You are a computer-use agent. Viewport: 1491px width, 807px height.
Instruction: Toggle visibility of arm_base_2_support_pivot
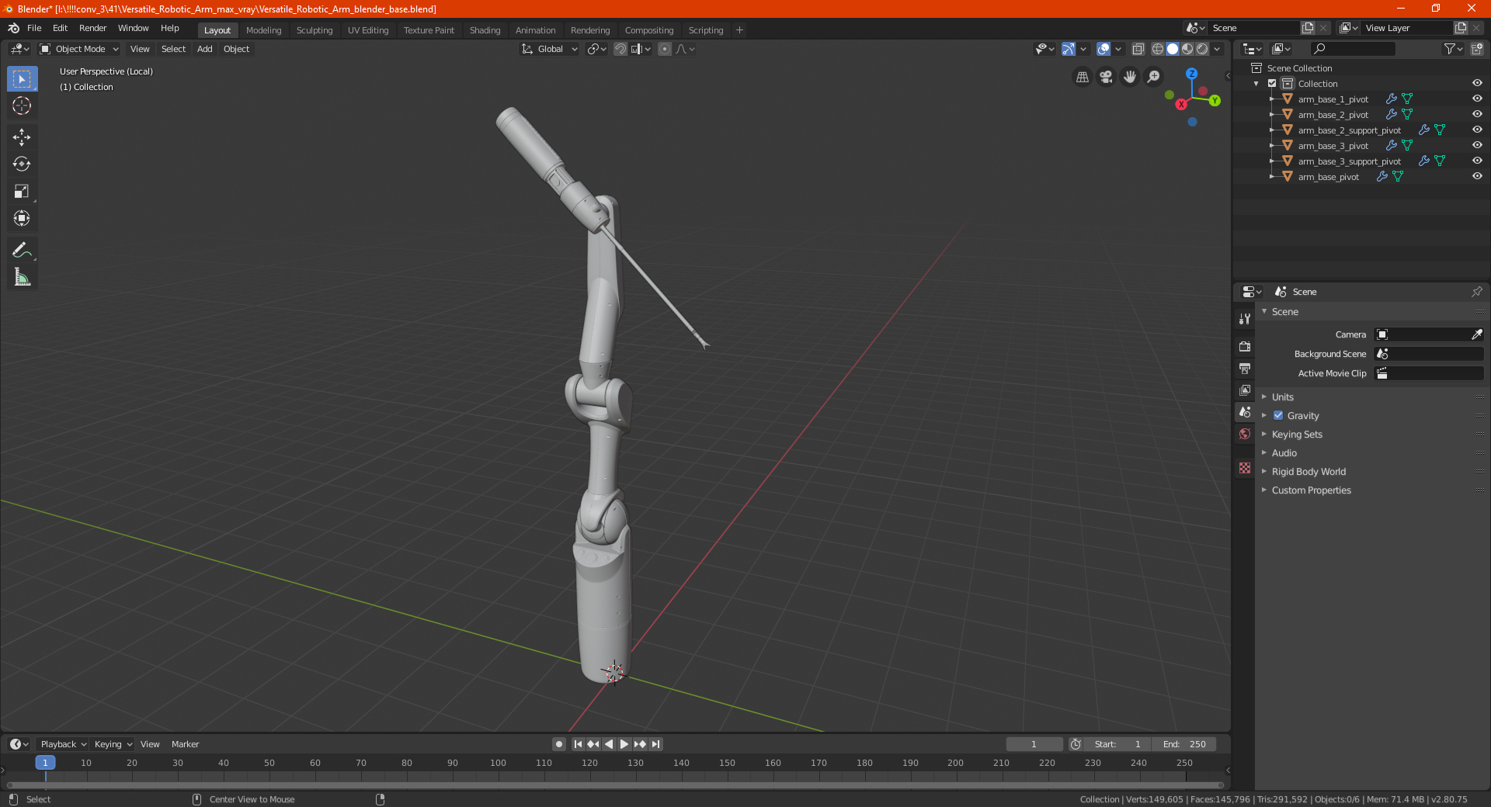[x=1477, y=130]
